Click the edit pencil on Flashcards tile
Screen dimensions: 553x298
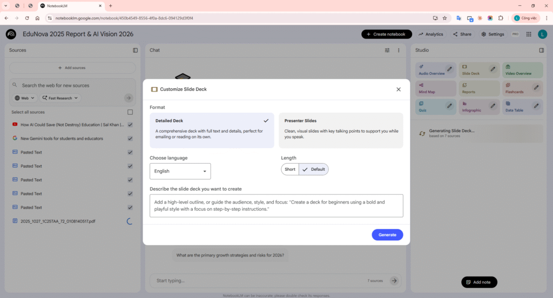[536, 87]
